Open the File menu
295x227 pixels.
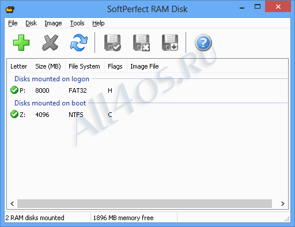tap(13, 23)
